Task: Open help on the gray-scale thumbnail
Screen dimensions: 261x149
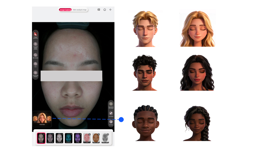Action: [108, 134]
